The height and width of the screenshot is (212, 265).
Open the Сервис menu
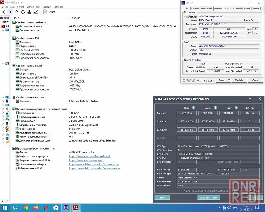(x=46, y=7)
